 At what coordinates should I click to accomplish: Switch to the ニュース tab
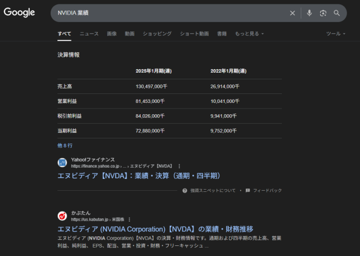[89, 34]
